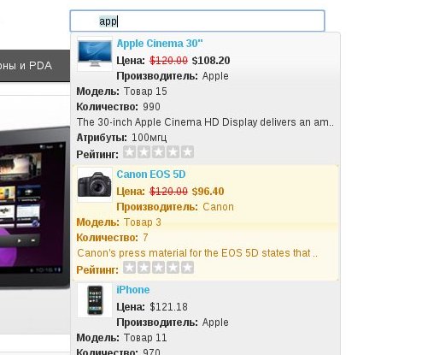Click the Apple Cinema 30" monitor thumbnail
Screen dimensions: 422x355
tap(95, 54)
